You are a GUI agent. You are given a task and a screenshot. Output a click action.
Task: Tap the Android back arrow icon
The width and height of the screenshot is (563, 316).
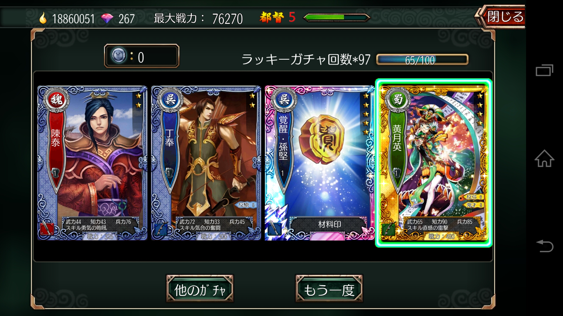[545, 246]
